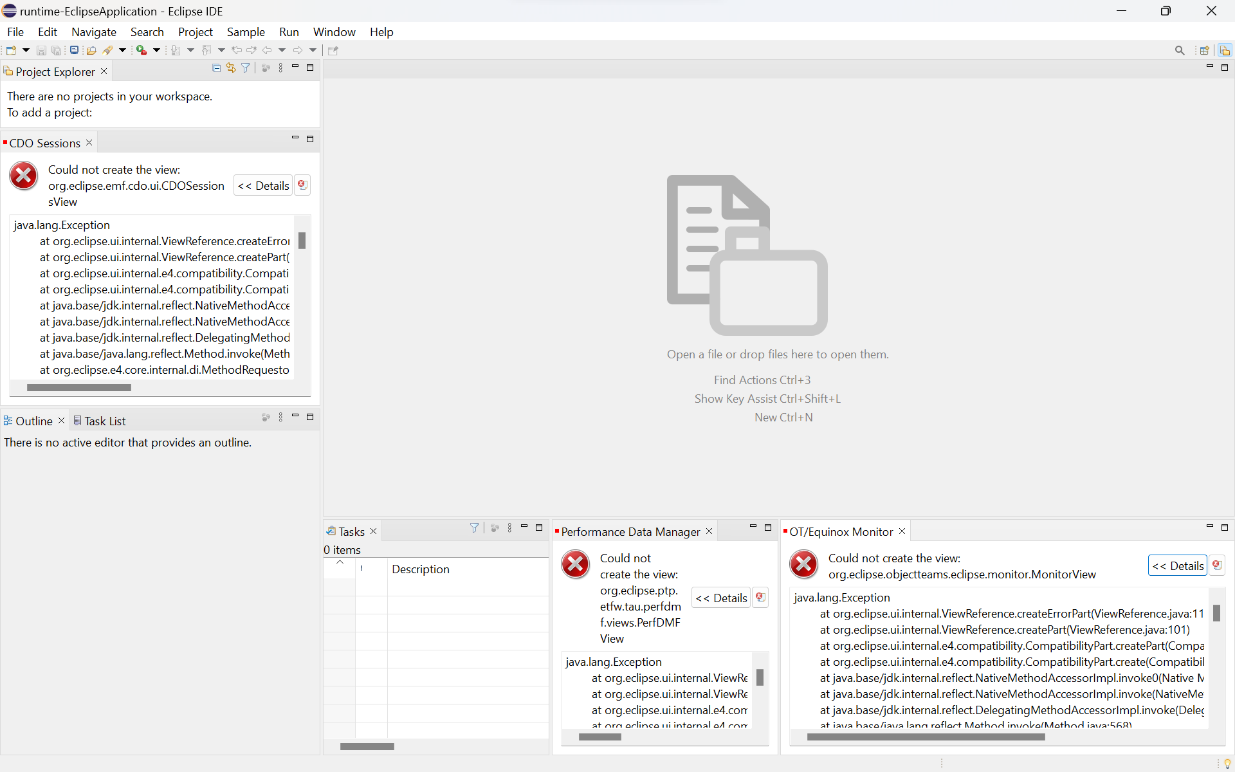Open the Sample menu
This screenshot has height=772, width=1235.
click(x=246, y=32)
